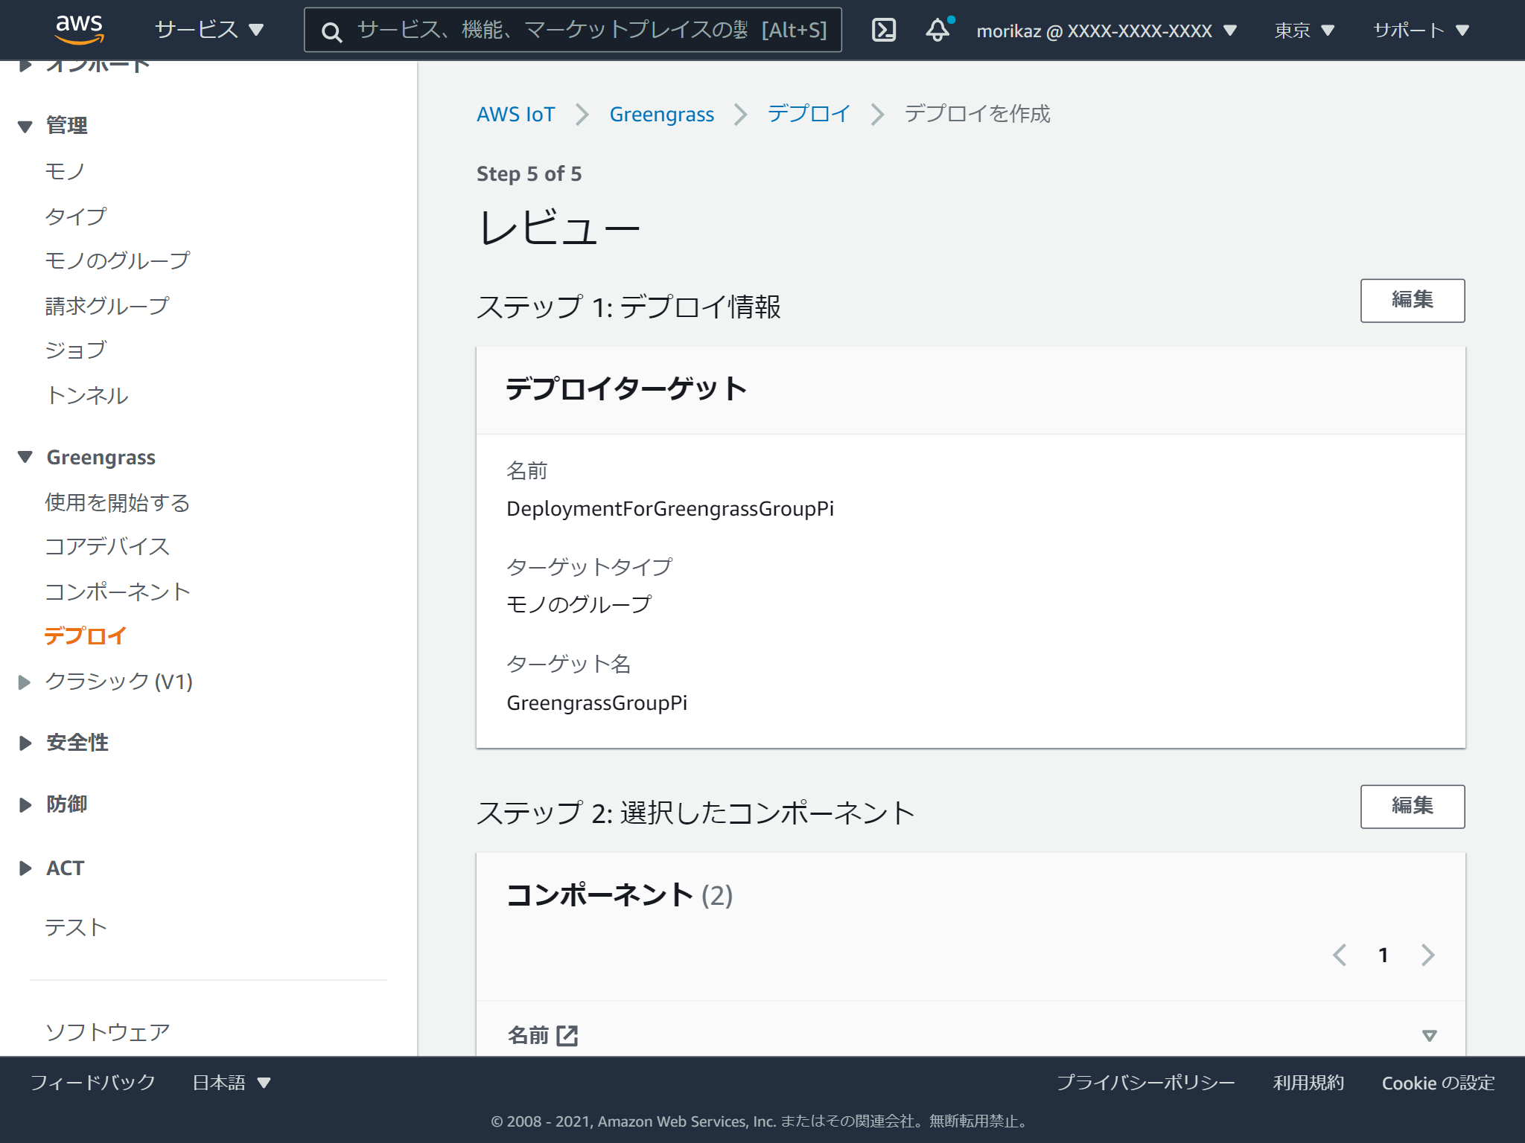Navigate to Greengrass via breadcrumb link

pyautogui.click(x=661, y=114)
